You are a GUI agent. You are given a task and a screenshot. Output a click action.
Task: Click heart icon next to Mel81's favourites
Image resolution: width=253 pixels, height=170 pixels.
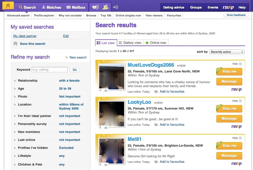156,162
